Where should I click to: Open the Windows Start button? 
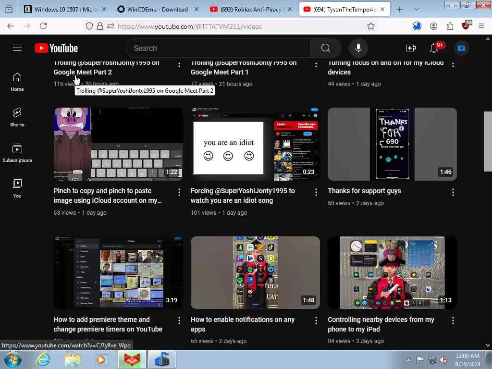pos(13,359)
